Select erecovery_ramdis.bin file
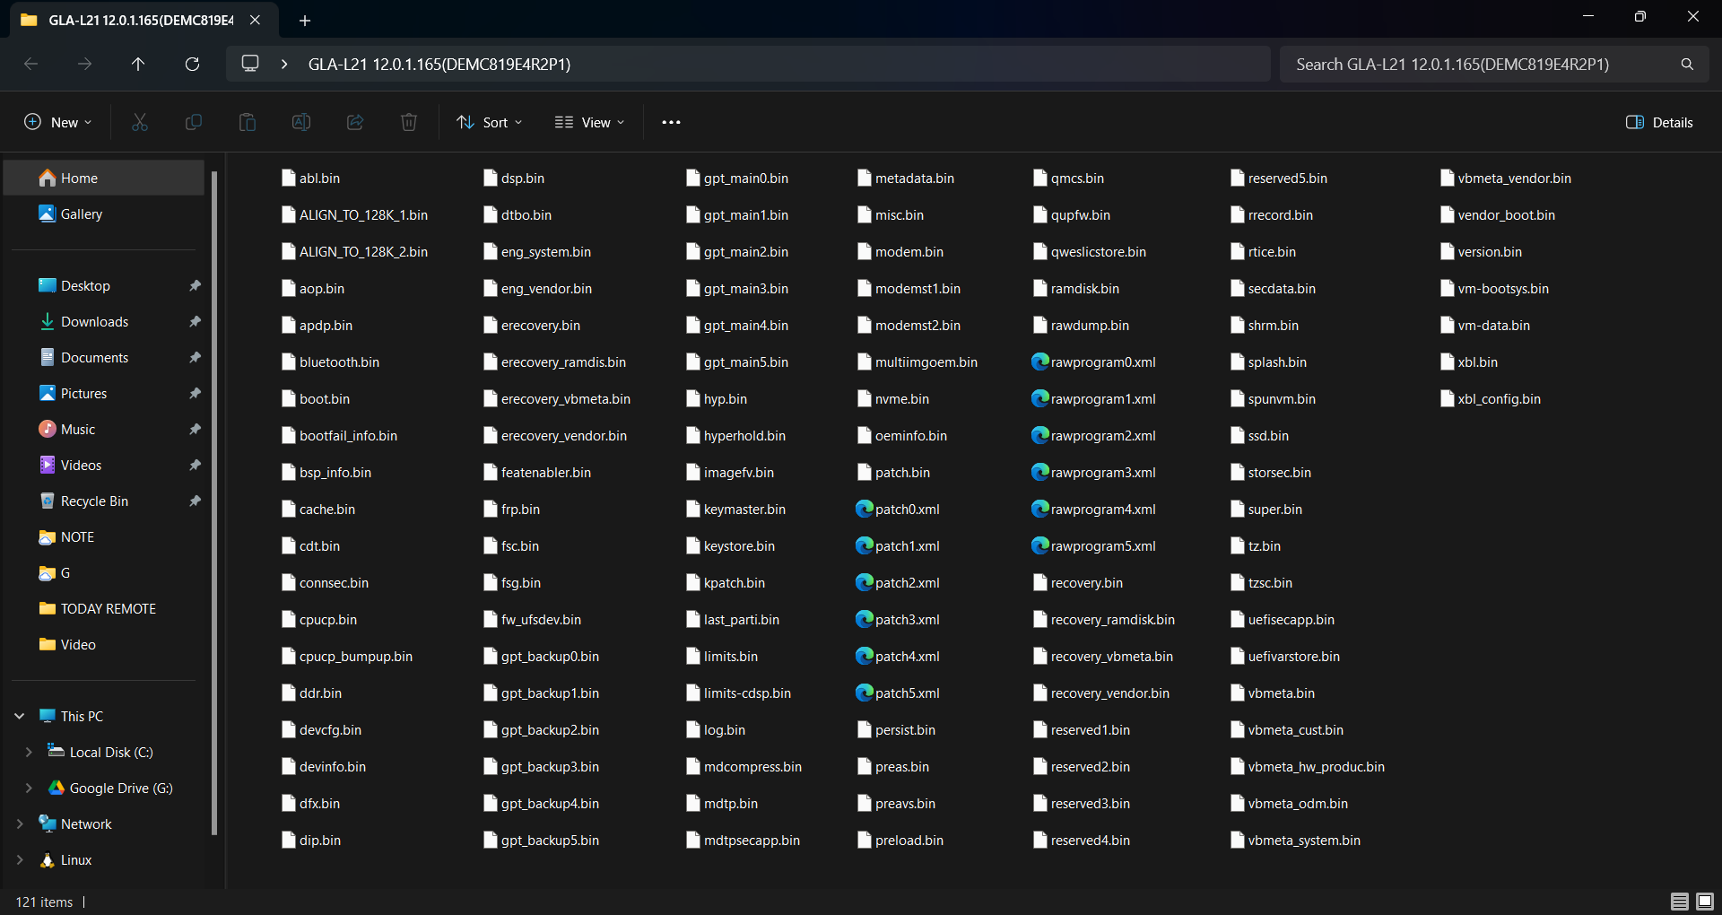This screenshot has width=1722, height=915. point(554,362)
